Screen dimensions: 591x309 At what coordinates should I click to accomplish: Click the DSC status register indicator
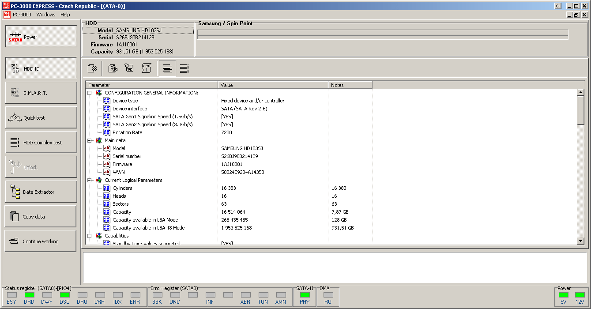tap(64, 295)
